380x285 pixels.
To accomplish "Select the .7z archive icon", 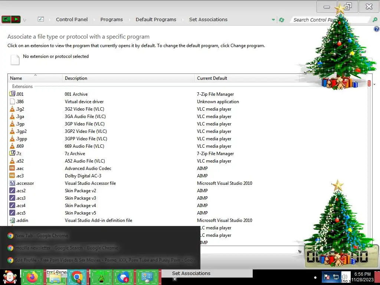I will (x=12, y=153).
